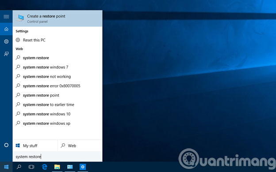This screenshot has width=276, height=172.
Task: Pick 'system restore to earlier time' suggestion
Action: [x=57, y=105]
